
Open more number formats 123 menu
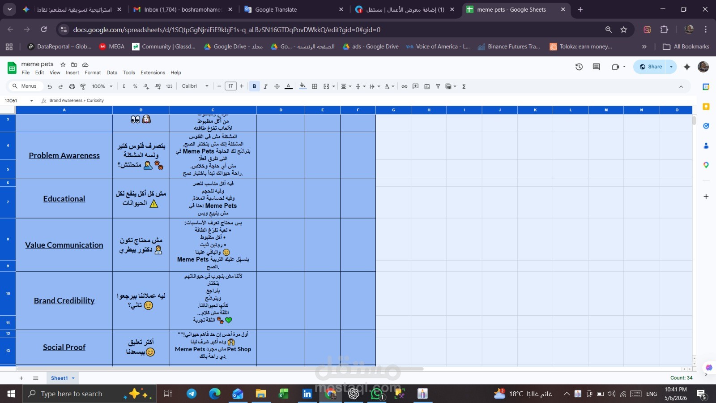(169, 86)
